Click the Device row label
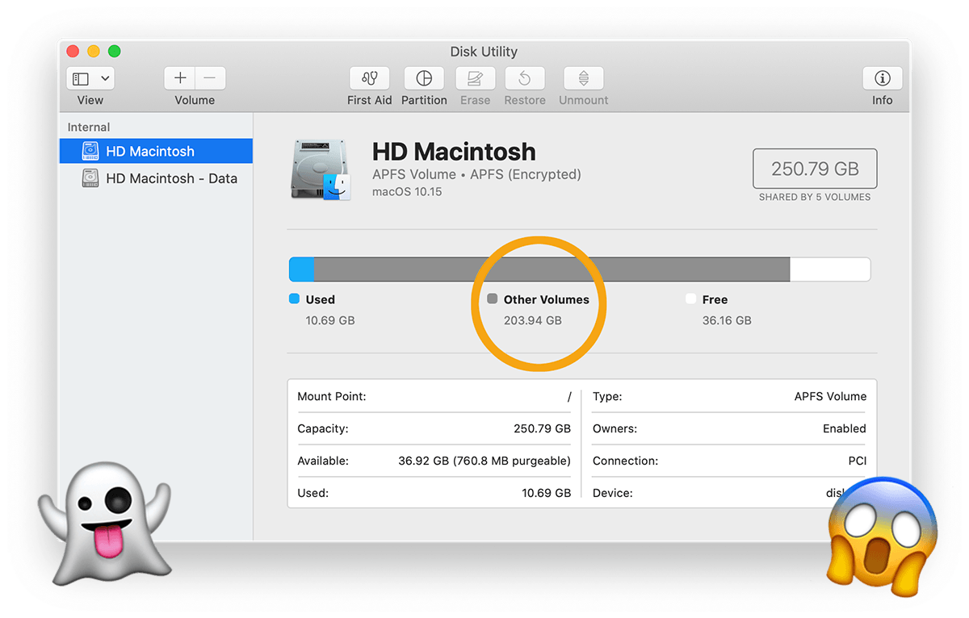 [x=613, y=493]
